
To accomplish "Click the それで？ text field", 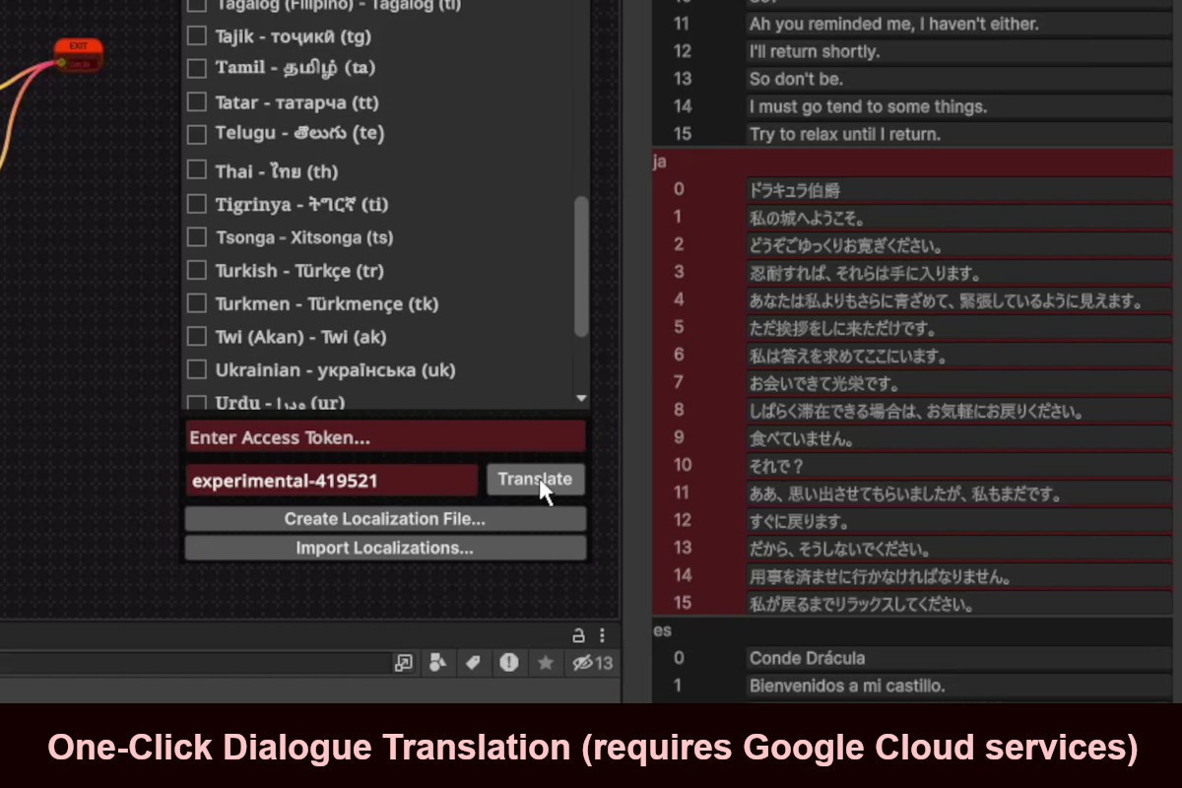I will [959, 466].
